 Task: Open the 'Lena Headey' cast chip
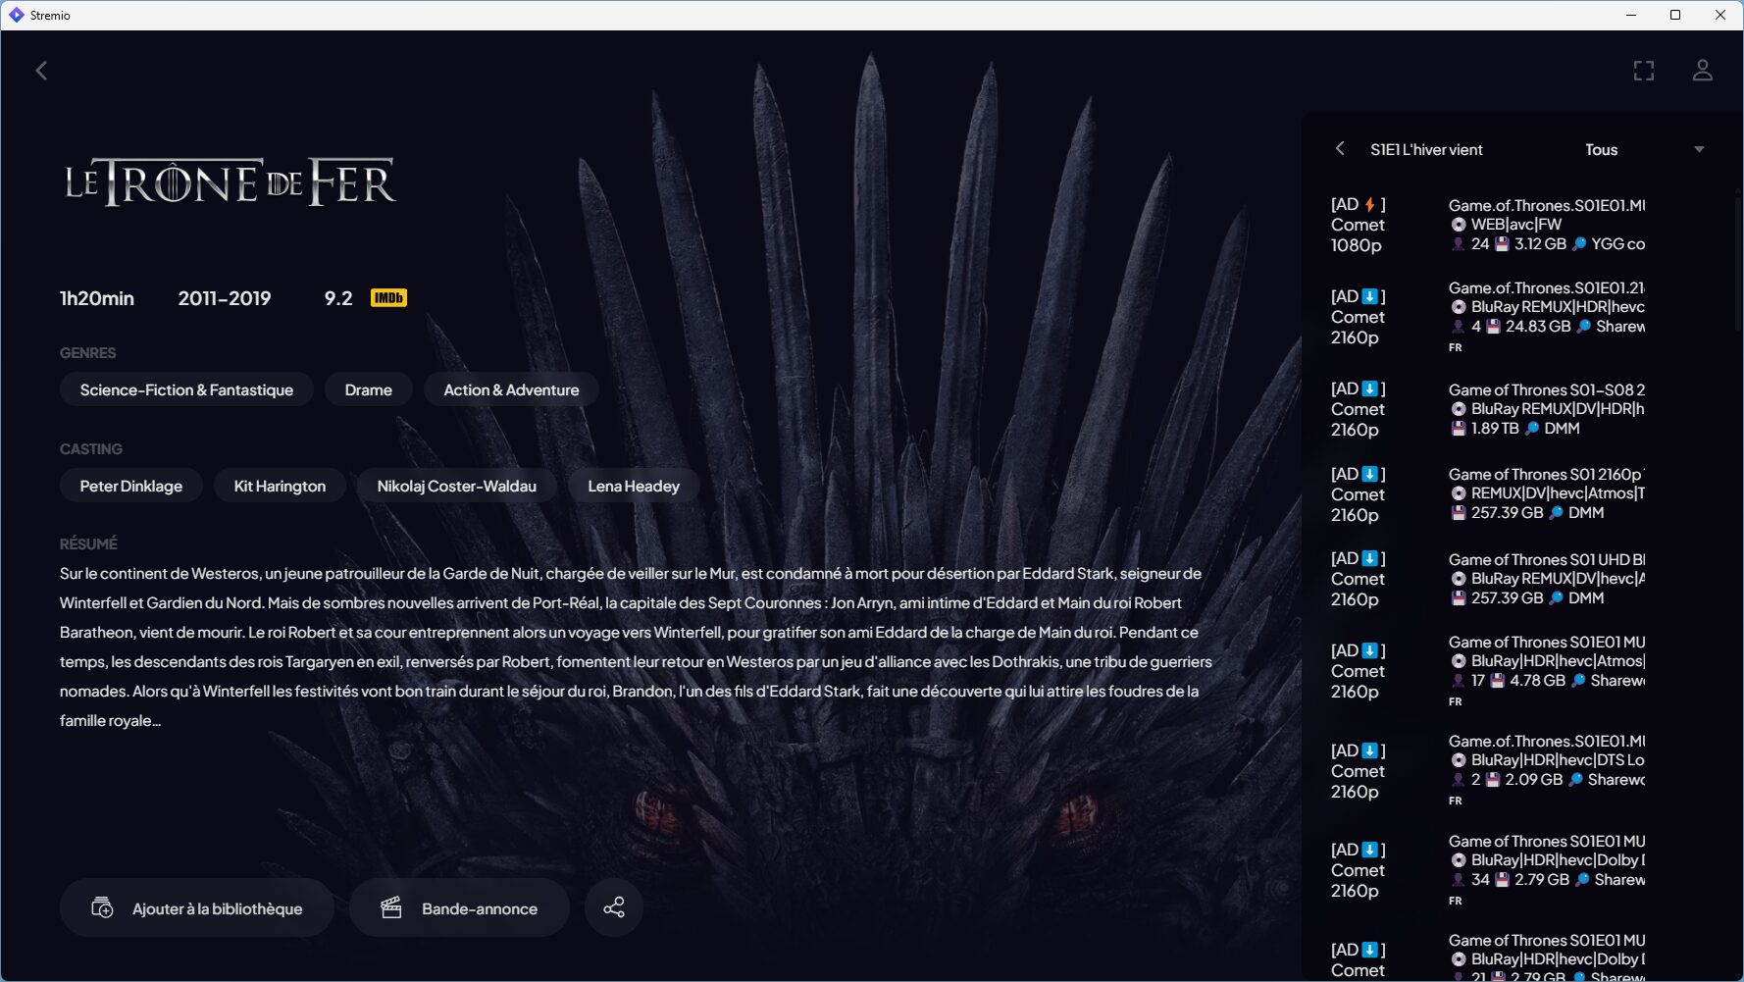(634, 486)
